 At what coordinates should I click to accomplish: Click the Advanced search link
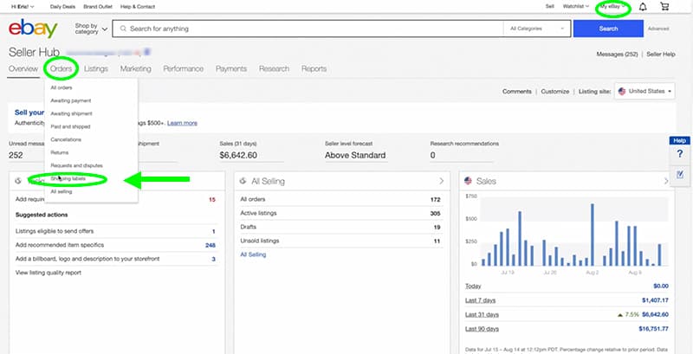(x=658, y=29)
